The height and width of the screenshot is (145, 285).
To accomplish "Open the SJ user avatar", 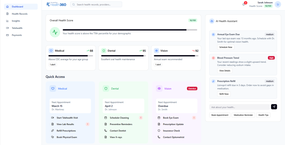I will click(277, 4).
